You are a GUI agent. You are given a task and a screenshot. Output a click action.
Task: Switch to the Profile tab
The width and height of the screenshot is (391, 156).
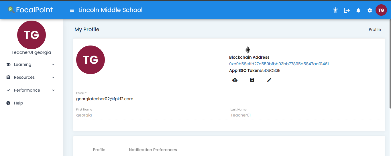tap(99, 150)
